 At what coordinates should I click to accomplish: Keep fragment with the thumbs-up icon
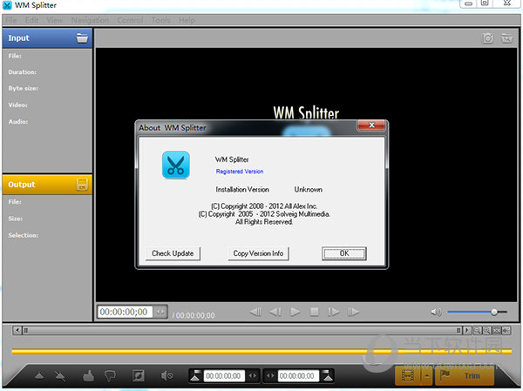88,375
